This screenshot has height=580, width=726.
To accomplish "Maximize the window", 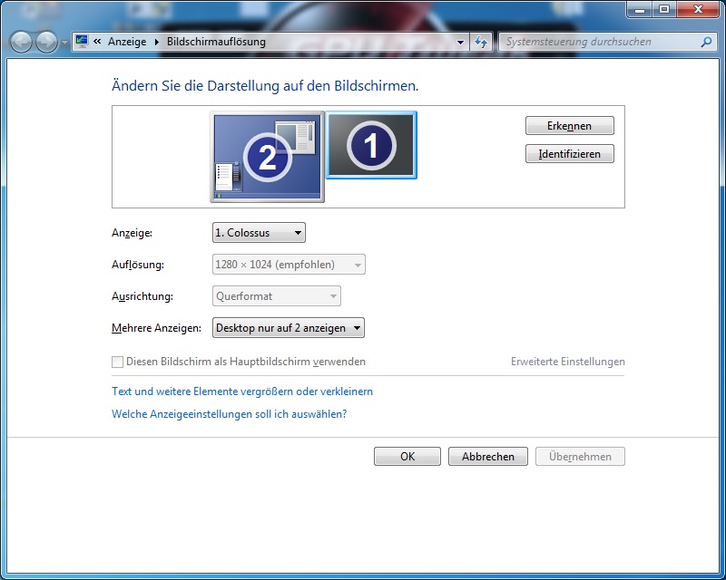I will pyautogui.click(x=664, y=9).
